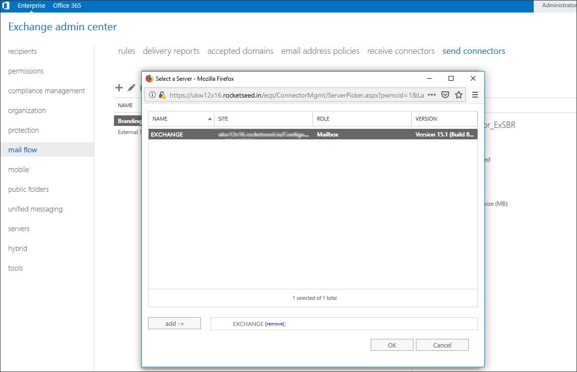The width and height of the screenshot is (577, 372).
Task: Open page actions three-dot menu
Action: pos(431,95)
